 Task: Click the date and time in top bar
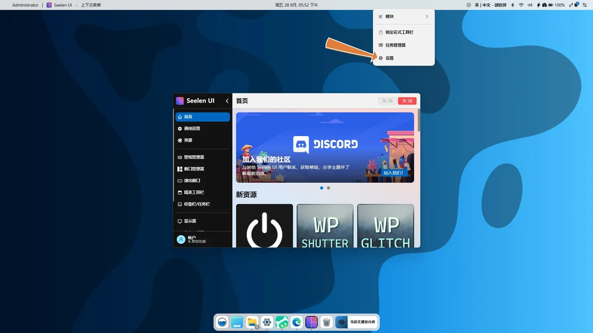pos(296,5)
